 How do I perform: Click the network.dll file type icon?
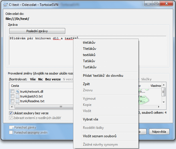coord(17,91)
